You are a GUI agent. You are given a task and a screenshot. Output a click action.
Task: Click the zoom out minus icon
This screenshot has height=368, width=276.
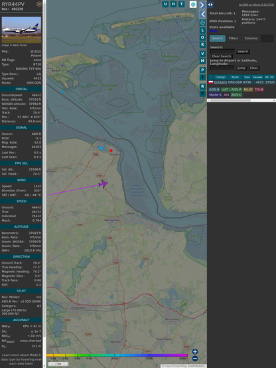pyautogui.click(x=195, y=359)
